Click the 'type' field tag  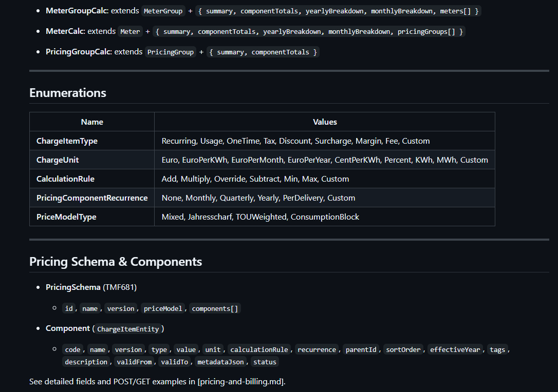159,350
